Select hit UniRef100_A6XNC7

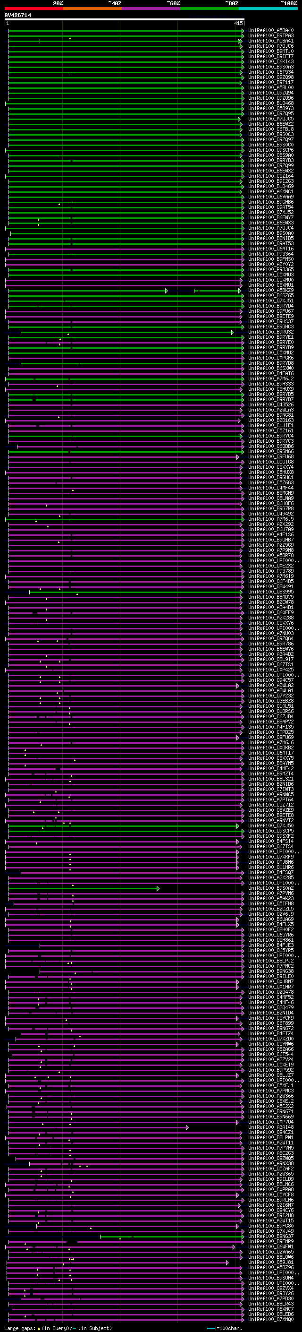point(271,1309)
